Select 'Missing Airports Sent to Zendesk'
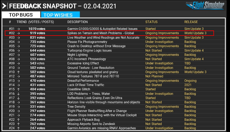The width and height of the screenshot is (230, 132). click(x=91, y=124)
